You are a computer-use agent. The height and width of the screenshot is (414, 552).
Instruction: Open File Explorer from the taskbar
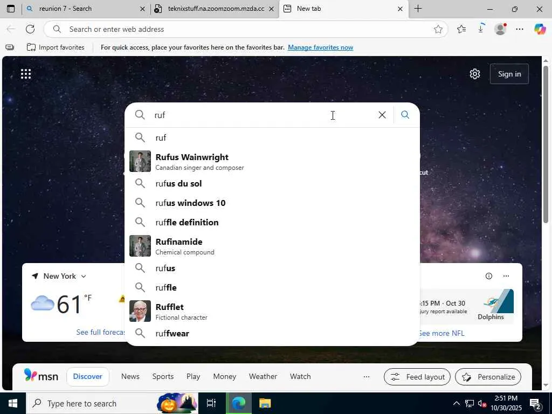tap(265, 403)
